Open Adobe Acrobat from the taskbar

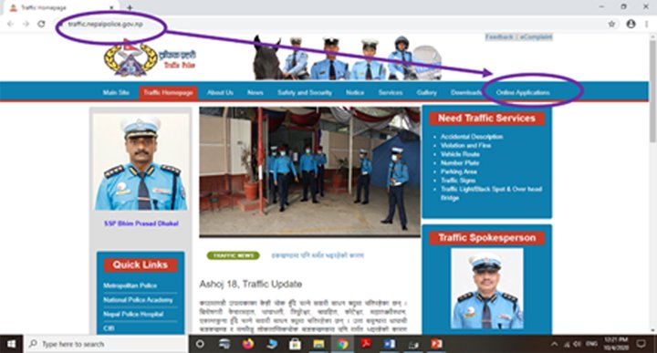(x=366, y=344)
